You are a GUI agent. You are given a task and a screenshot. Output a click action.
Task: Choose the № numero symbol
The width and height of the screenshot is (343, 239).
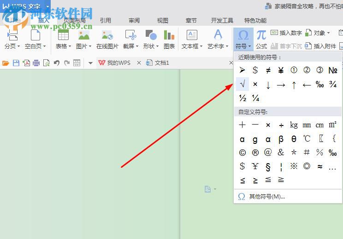click(333, 70)
